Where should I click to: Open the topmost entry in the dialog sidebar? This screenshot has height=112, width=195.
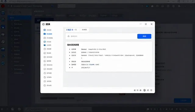tap(48, 30)
